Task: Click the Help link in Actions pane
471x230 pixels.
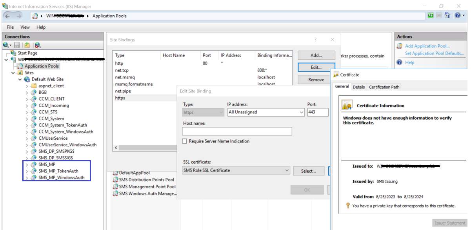Action: pyautogui.click(x=409, y=62)
